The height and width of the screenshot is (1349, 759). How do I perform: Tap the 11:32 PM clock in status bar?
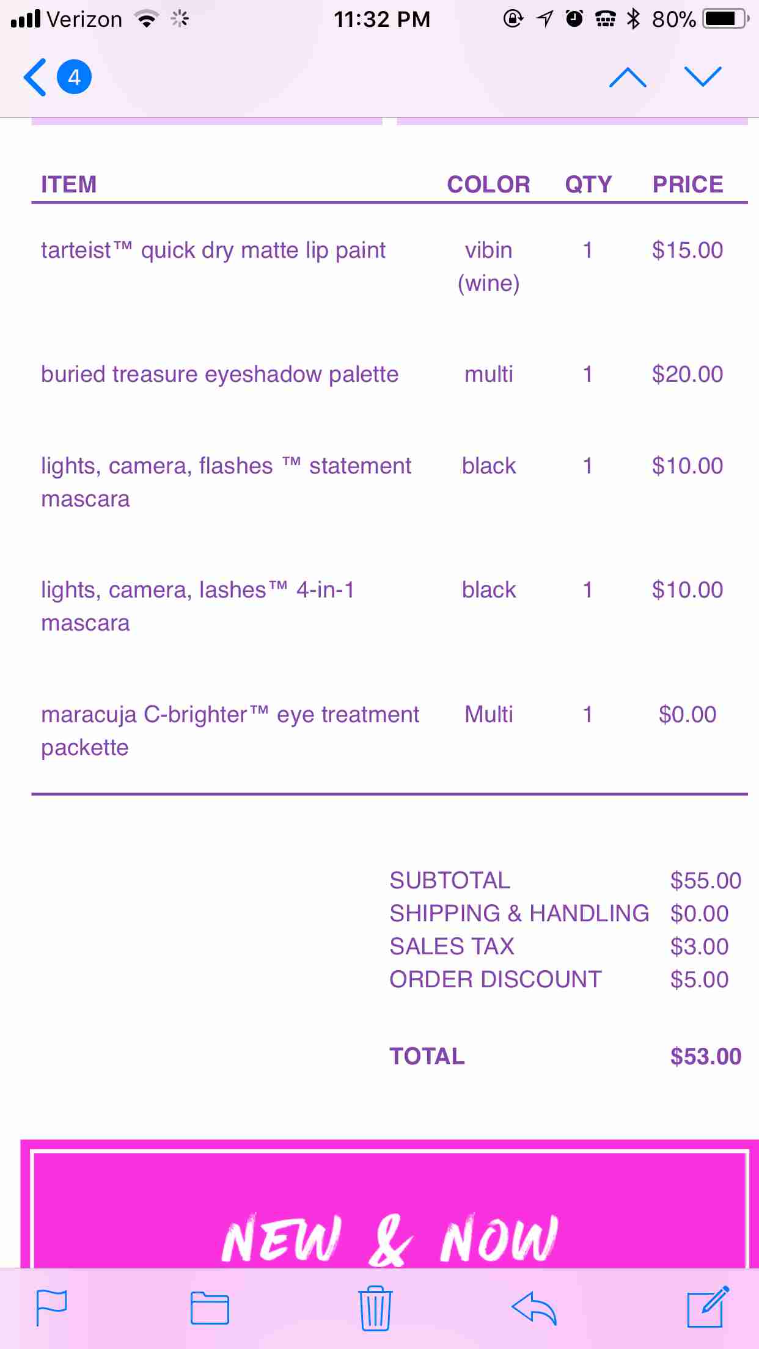[382, 20]
